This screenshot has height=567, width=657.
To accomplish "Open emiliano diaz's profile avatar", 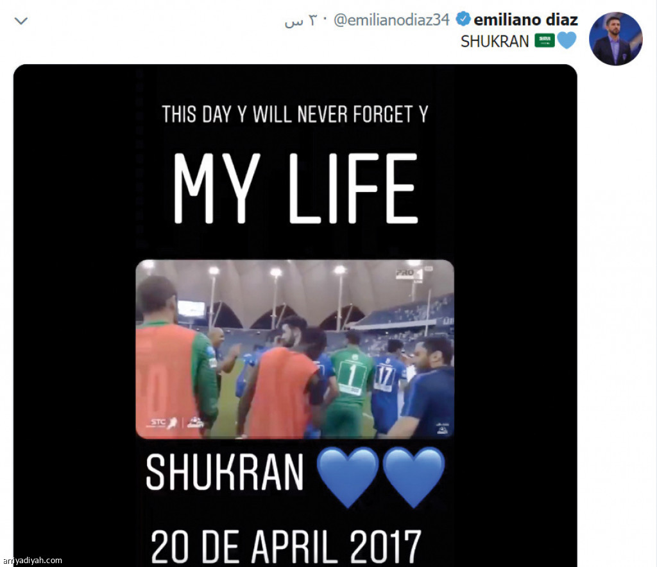I will (x=615, y=39).
